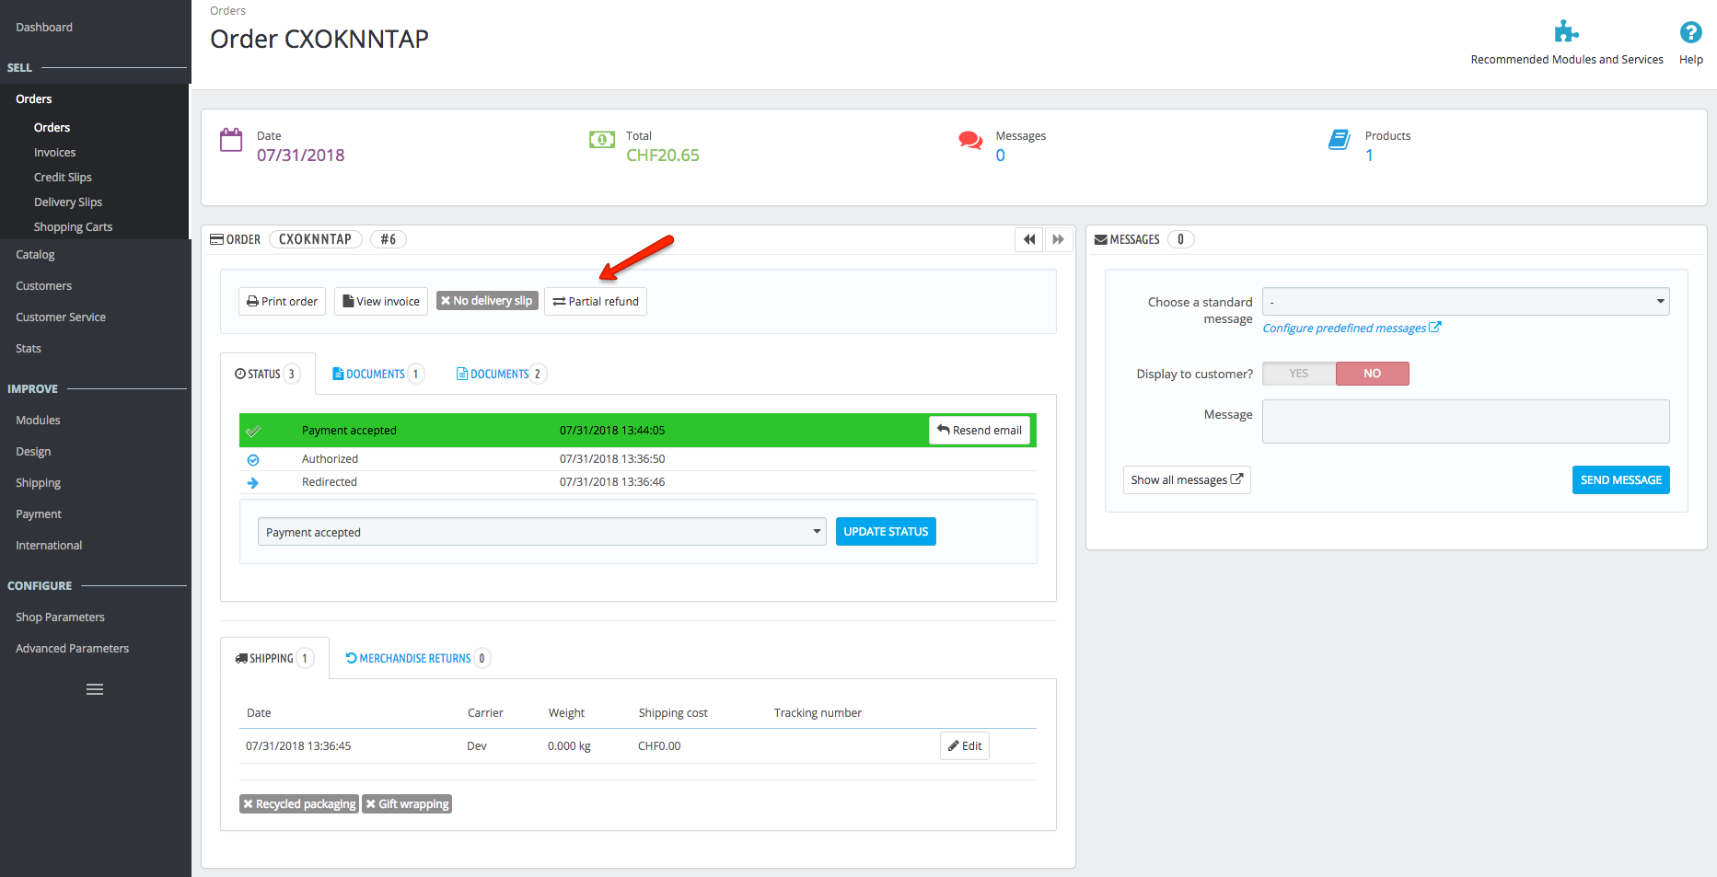
Task: Collapse the sidebar with the hamburger icon
Action: pos(94,688)
